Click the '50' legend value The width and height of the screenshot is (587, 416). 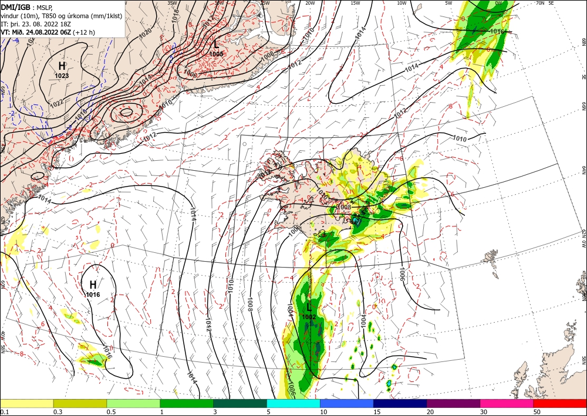[x=537, y=411]
